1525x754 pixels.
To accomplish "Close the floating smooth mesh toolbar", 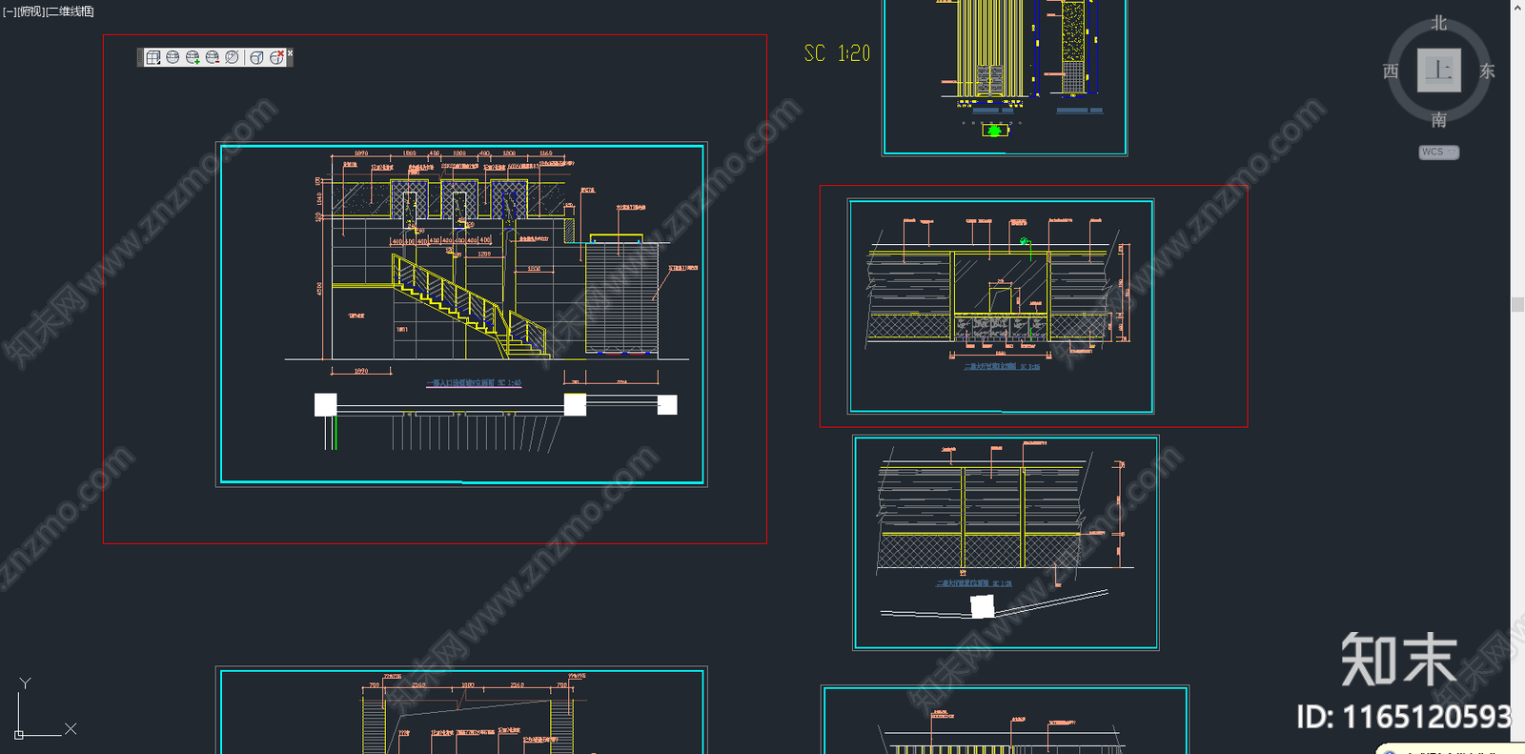I will coord(290,53).
